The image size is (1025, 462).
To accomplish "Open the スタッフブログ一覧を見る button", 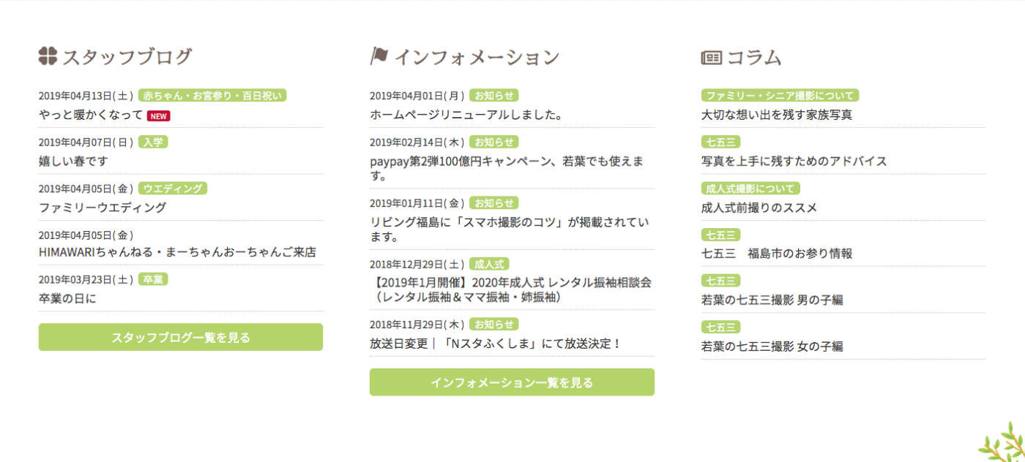I will coord(181,337).
